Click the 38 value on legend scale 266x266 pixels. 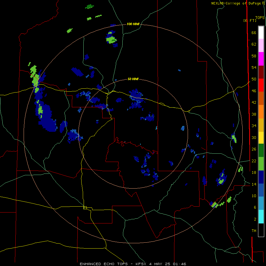(254, 114)
